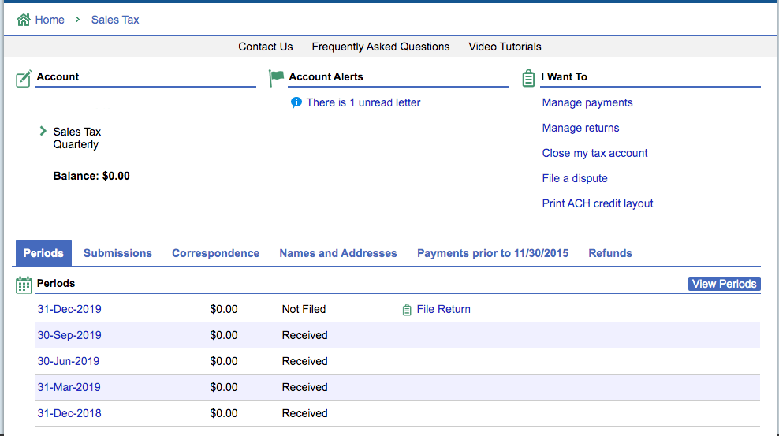Click Received status for 30-Jun-2019

point(305,362)
